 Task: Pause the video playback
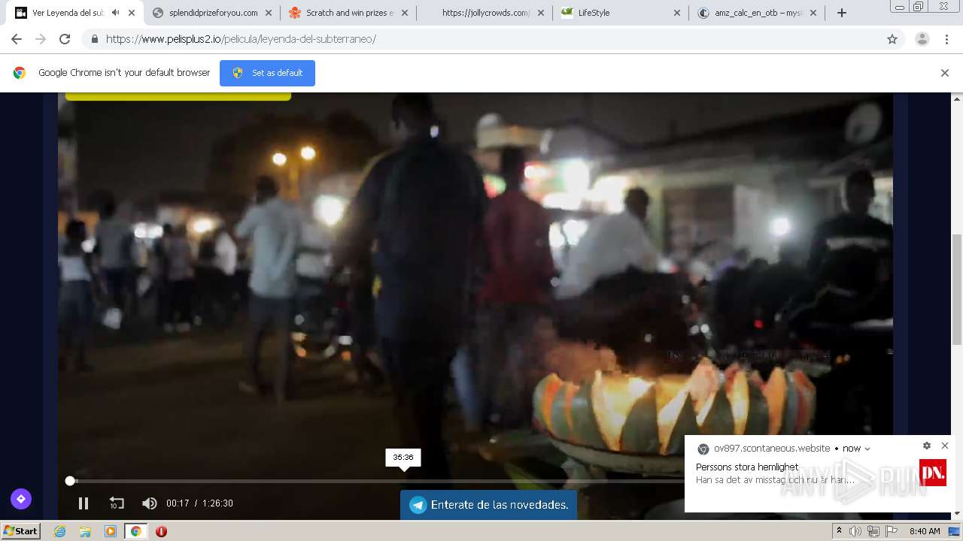coord(84,503)
